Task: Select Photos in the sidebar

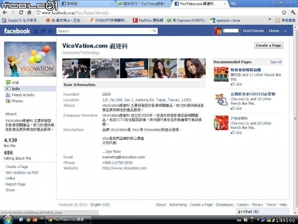Action: 30,101
